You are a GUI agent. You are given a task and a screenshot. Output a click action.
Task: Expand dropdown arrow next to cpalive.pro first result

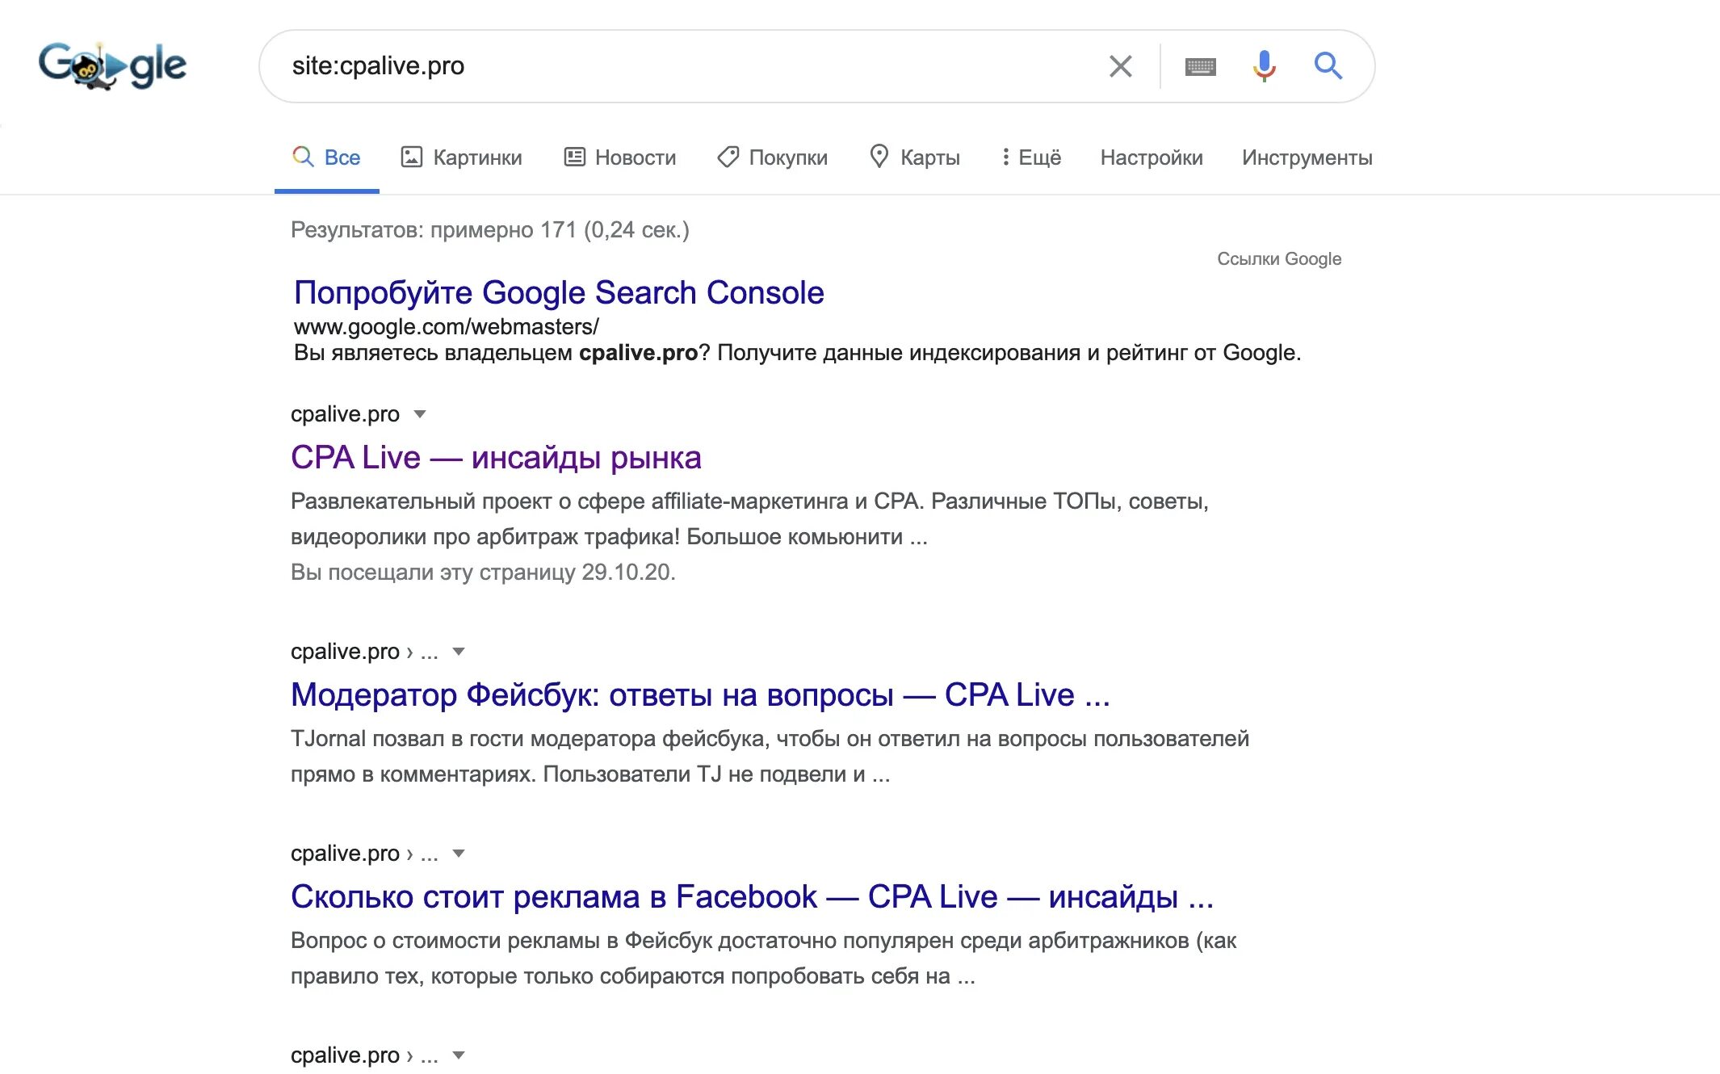pyautogui.click(x=420, y=414)
